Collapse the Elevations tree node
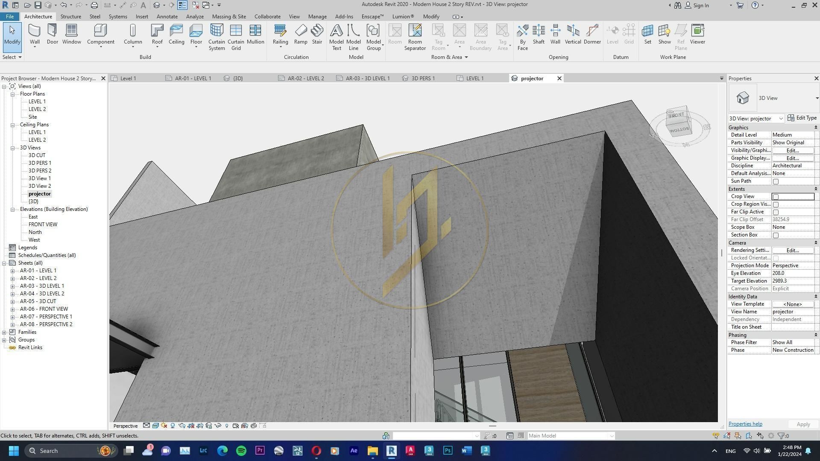820x461 pixels. tap(13, 209)
